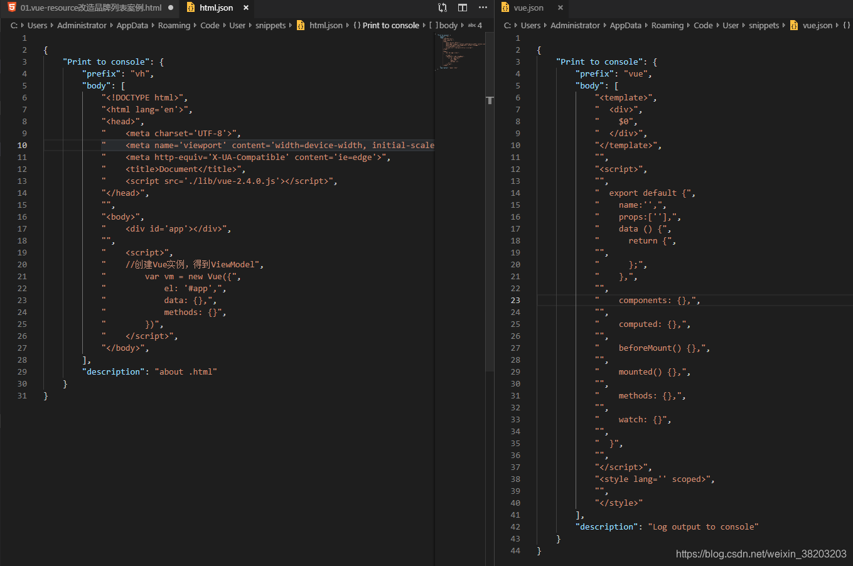Switch to the 01.vue-resource HTML file tab
Viewport: 853px width, 566px height.
tap(90, 8)
